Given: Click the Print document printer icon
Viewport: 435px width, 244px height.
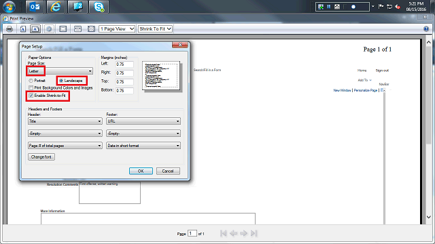Looking at the screenshot, I should [10, 28].
